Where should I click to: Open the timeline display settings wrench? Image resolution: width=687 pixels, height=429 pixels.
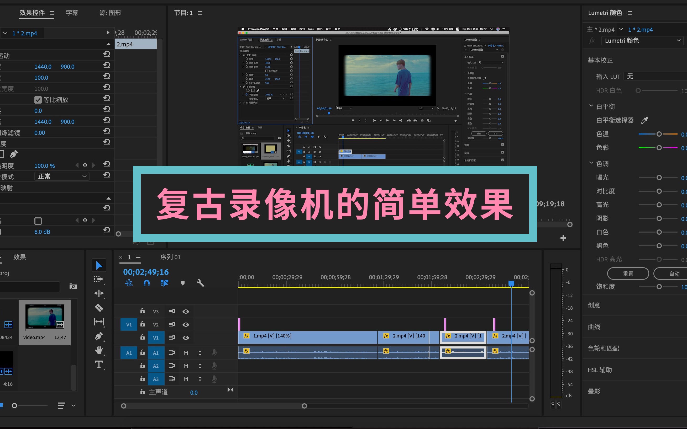point(200,283)
